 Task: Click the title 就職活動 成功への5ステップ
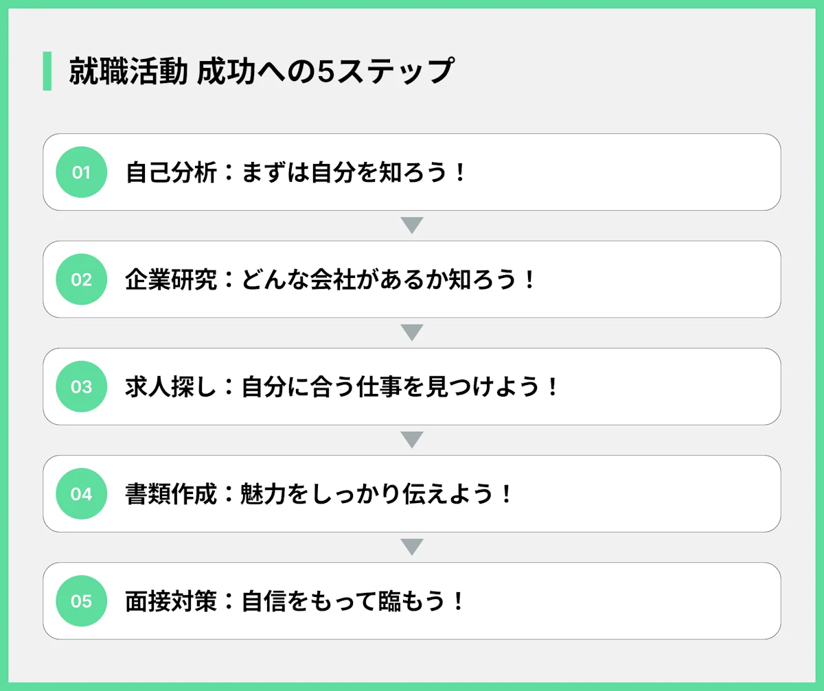261,71
